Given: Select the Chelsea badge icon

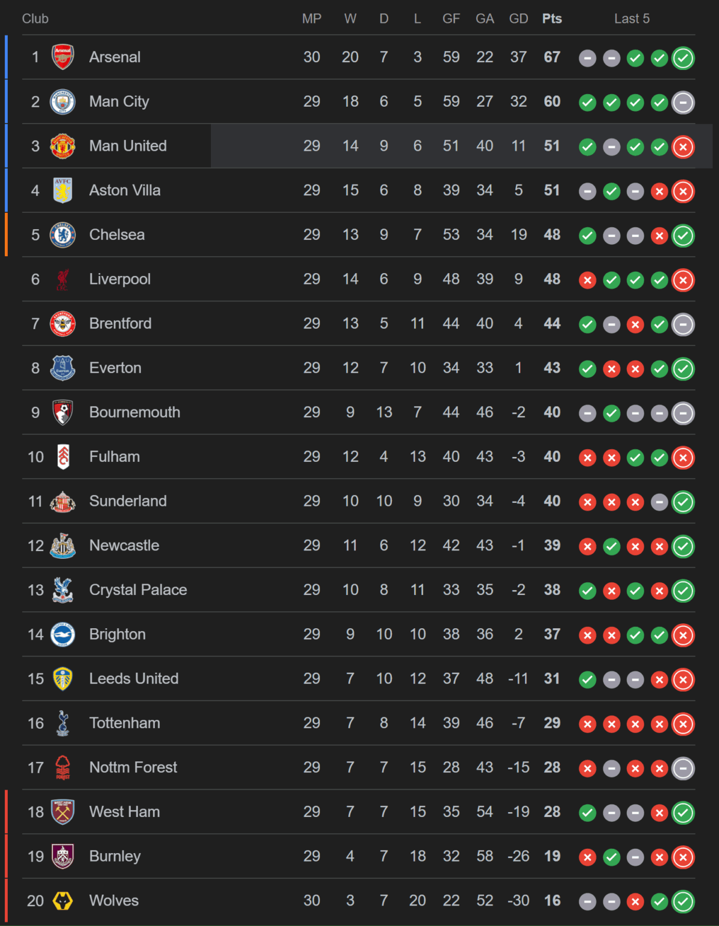Looking at the screenshot, I should pyautogui.click(x=63, y=235).
